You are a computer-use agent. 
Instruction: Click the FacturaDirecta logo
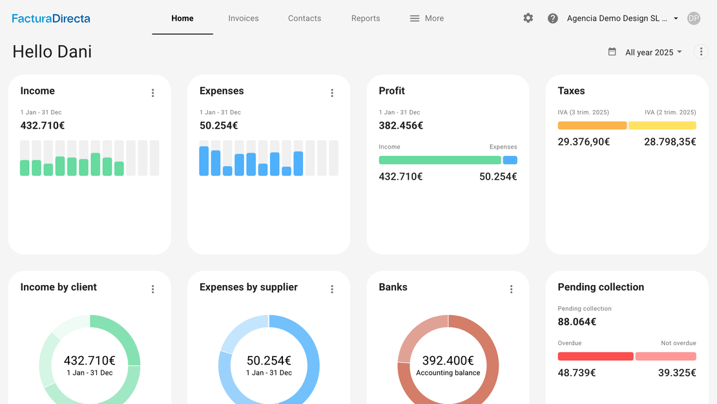tap(51, 18)
